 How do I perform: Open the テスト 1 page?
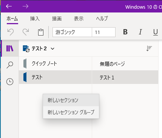(125, 77)
